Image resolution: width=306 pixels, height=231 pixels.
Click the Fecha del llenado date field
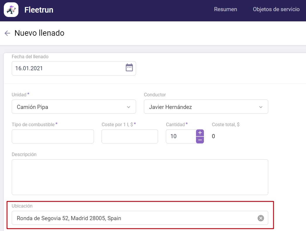67,68
